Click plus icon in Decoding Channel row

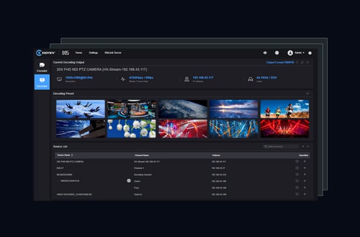point(305,175)
